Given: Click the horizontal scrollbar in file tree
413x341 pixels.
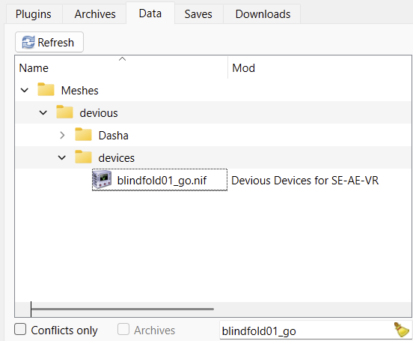Looking at the screenshot, I should [x=123, y=309].
